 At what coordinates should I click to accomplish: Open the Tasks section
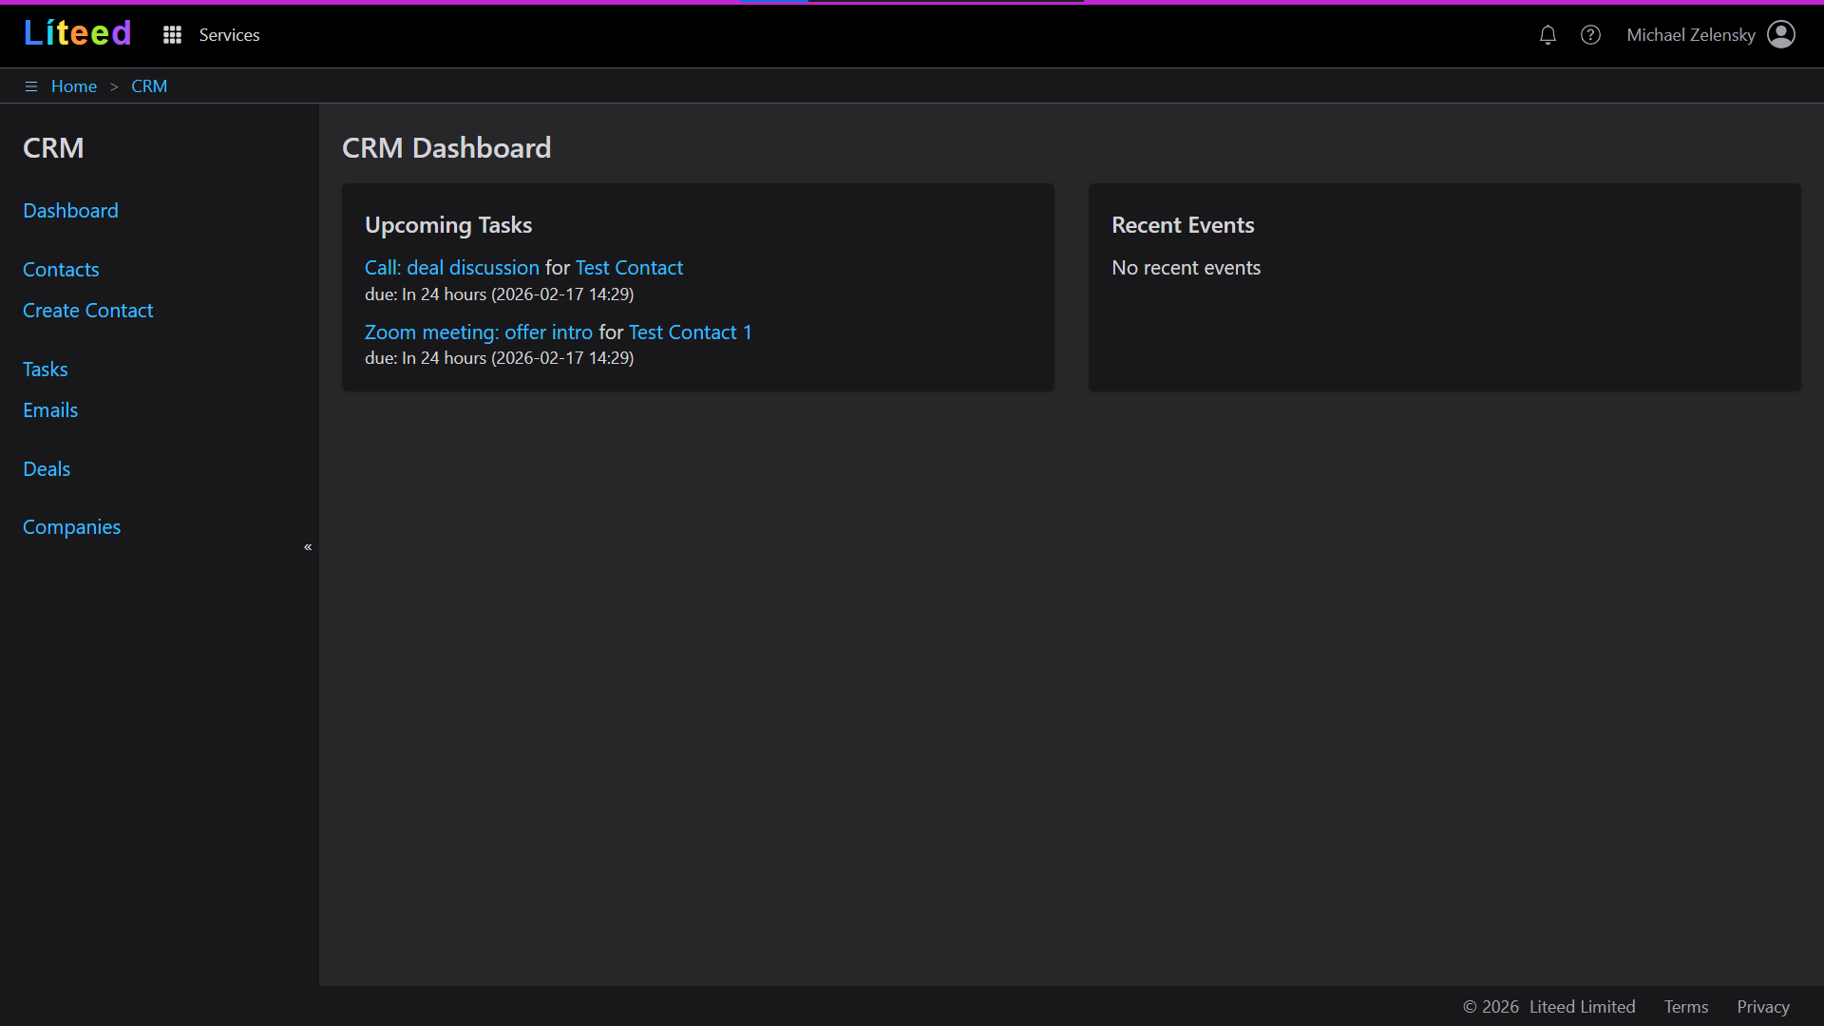click(x=46, y=370)
